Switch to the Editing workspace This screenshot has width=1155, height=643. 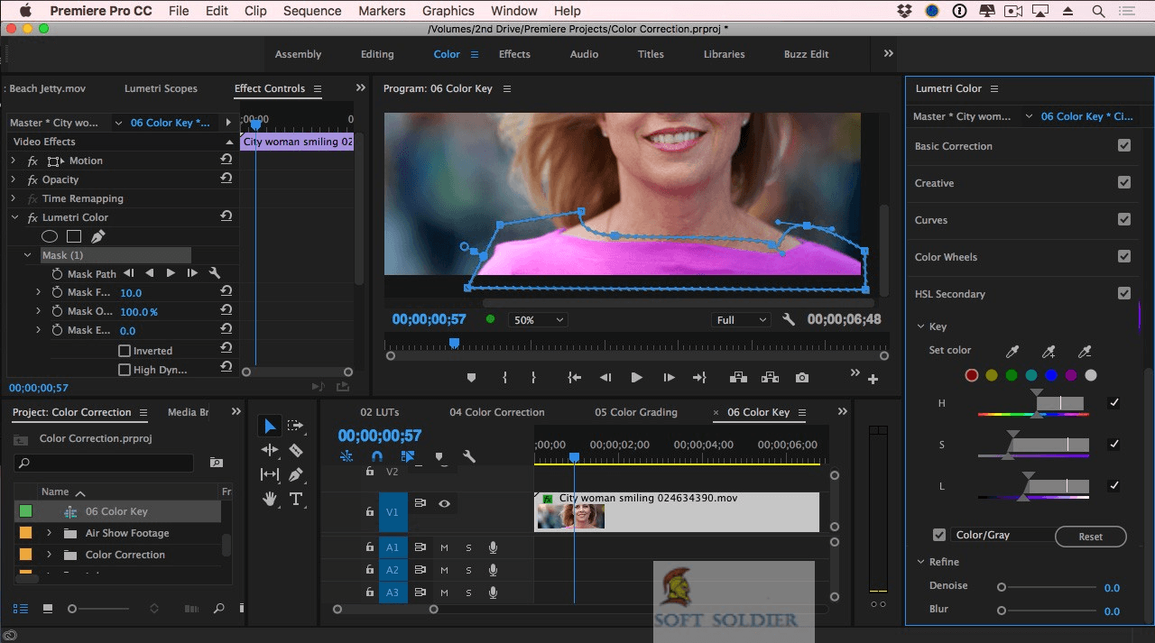pyautogui.click(x=377, y=54)
